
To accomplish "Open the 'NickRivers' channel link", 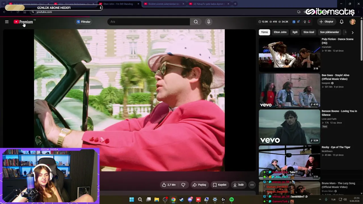I will [327, 151].
